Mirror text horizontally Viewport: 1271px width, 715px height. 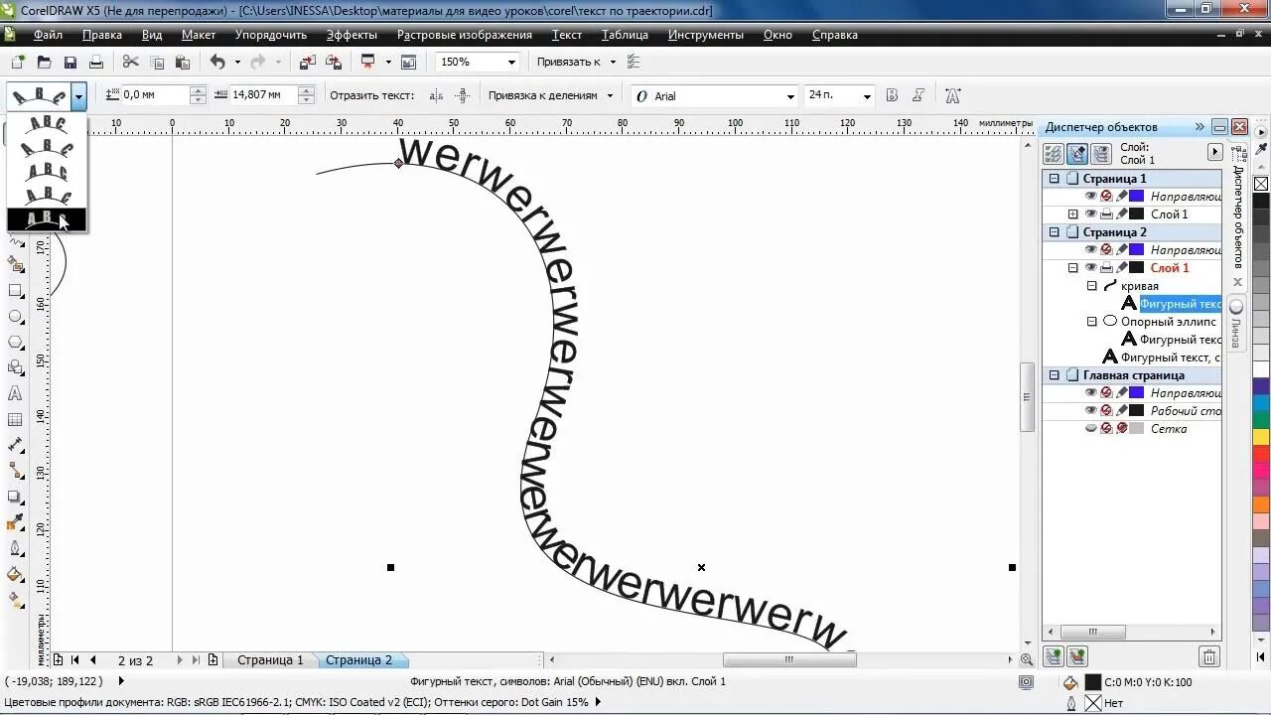[436, 95]
